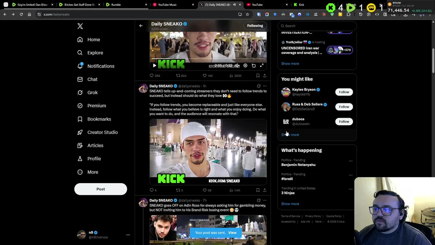
Task: View analytics of post with 393K views
Action: (x=236, y=76)
